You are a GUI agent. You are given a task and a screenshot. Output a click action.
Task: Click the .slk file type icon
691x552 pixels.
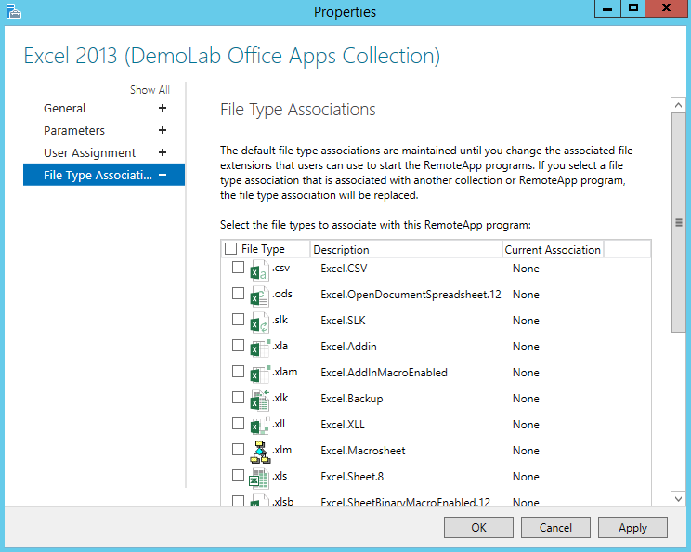(258, 321)
